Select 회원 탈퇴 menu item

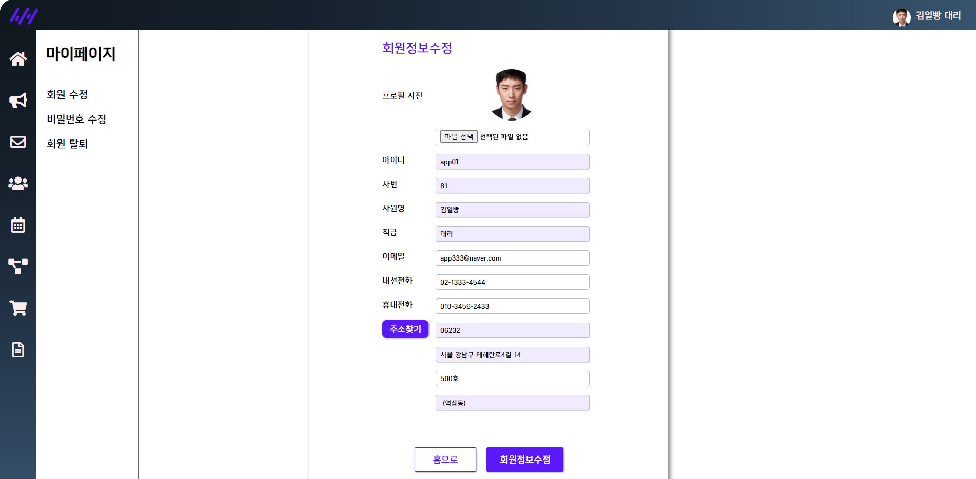pos(67,144)
